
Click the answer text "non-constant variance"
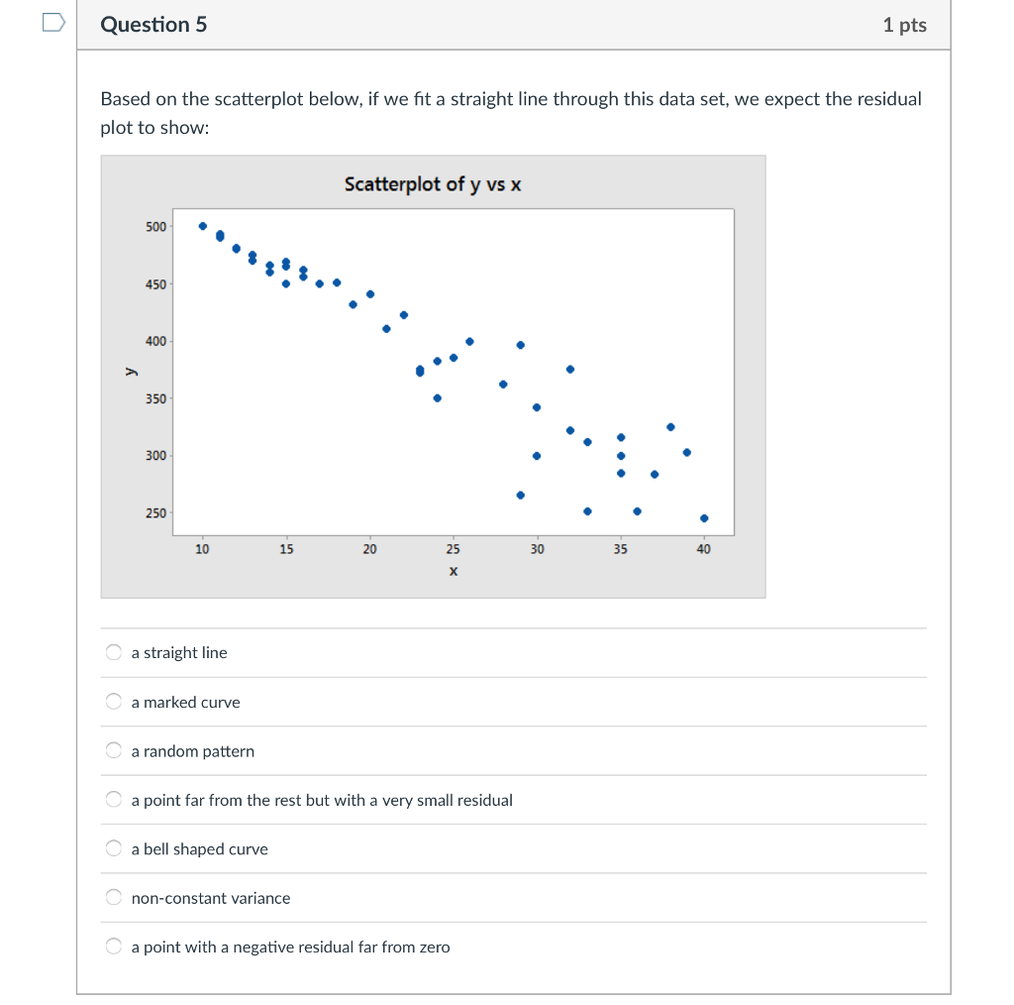[210, 898]
